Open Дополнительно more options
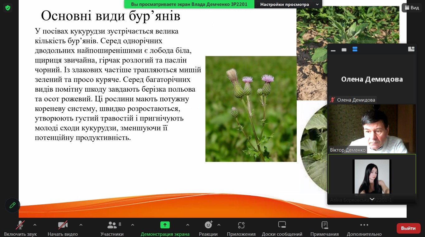The width and height of the screenshot is (425, 237). [364, 228]
